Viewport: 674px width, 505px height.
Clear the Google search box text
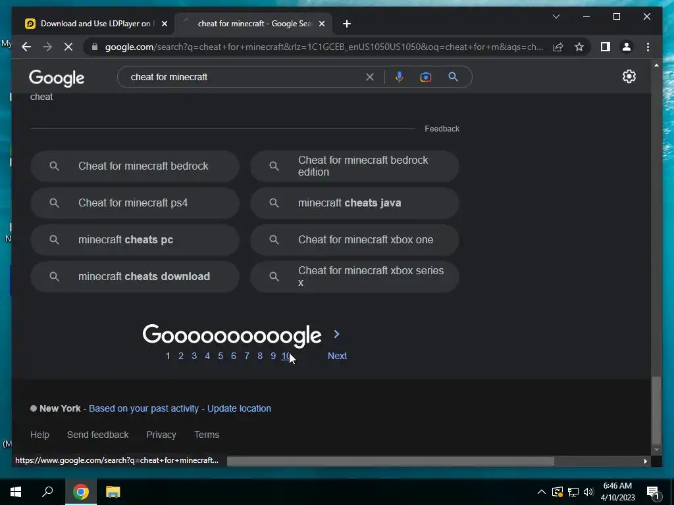click(370, 78)
